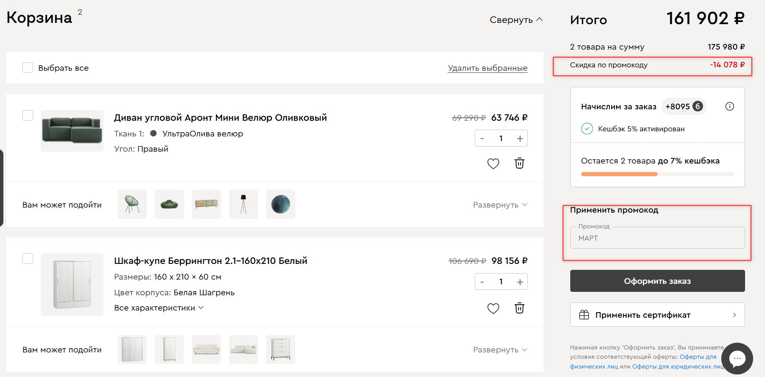Click into the 'Промокод' input field

tap(657, 238)
